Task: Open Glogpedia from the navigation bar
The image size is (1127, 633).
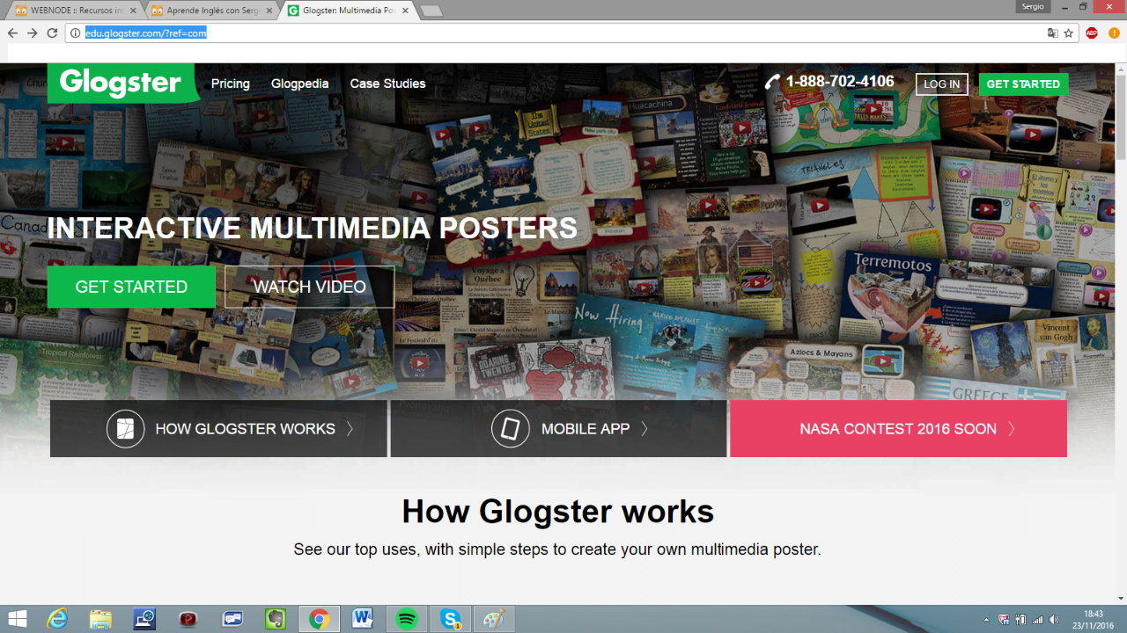Action: (x=299, y=84)
